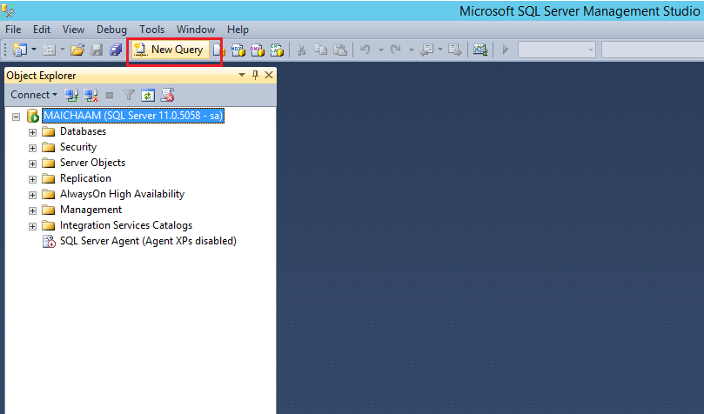Click the Navigate Forward icon

[454, 50]
